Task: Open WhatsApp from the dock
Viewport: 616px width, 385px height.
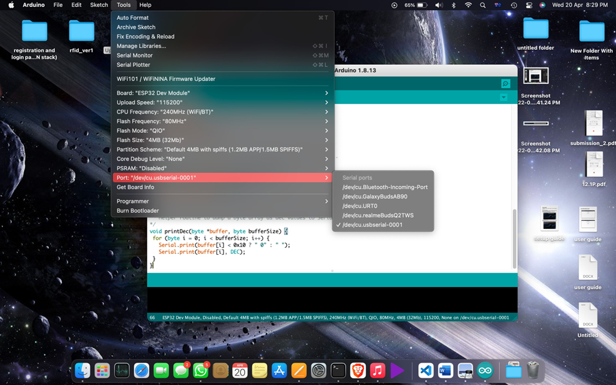Action: (x=200, y=371)
